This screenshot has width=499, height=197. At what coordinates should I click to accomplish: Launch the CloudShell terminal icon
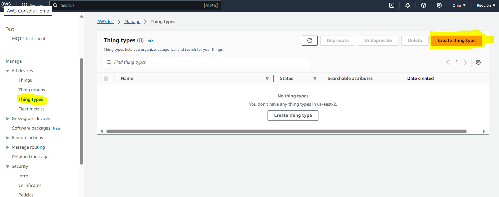[392, 5]
